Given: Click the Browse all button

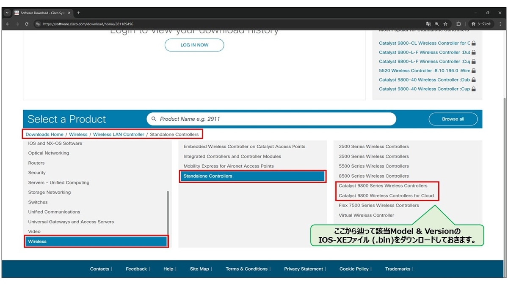Looking at the screenshot, I should (453, 119).
